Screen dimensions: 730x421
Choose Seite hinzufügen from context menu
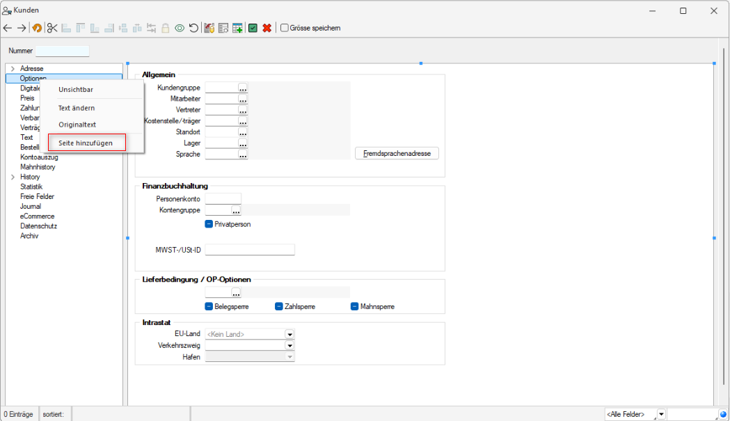86,143
